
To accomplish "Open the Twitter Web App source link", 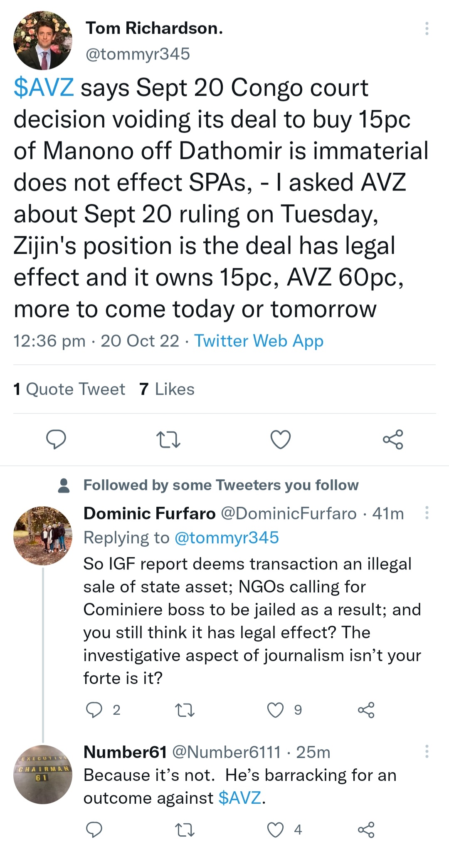I will 259,341.
